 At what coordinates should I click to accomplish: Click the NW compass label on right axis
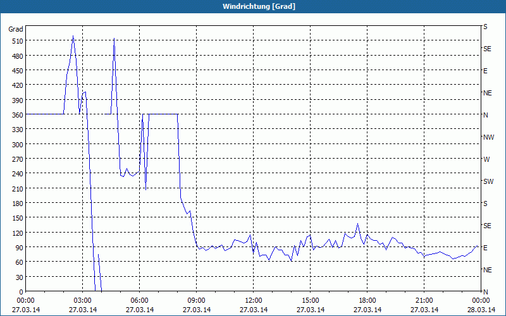coord(488,137)
